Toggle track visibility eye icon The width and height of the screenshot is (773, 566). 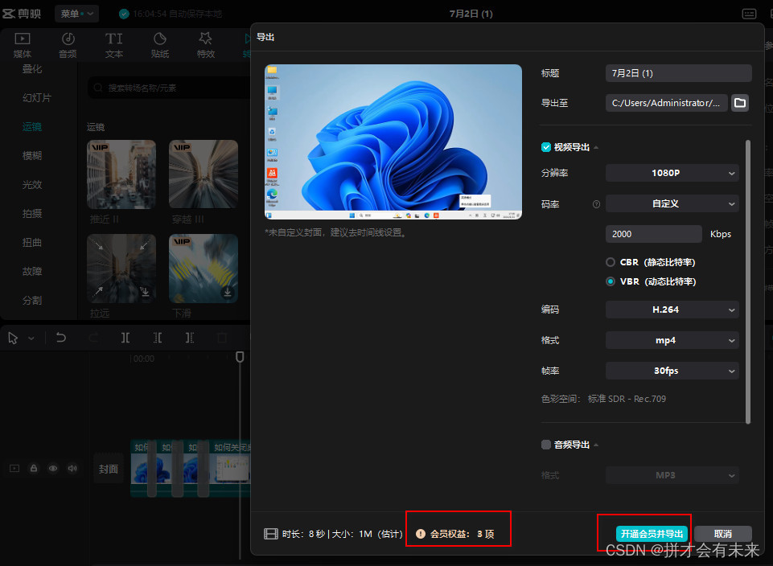53,468
